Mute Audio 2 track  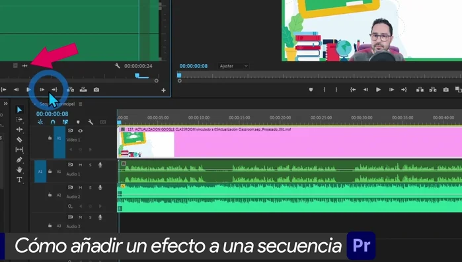80,187
